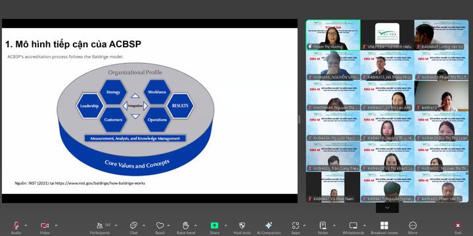This screenshot has width=473, height=236.
Task: Expand the chevron next to Share
Action: 226,226
